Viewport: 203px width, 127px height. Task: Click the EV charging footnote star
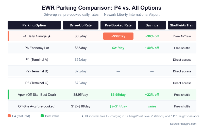pos(82,116)
